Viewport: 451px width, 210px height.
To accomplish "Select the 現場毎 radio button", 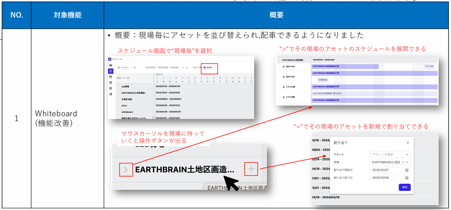I will (x=204, y=68).
